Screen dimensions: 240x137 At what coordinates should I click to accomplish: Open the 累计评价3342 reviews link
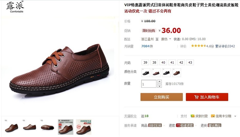click(225, 46)
